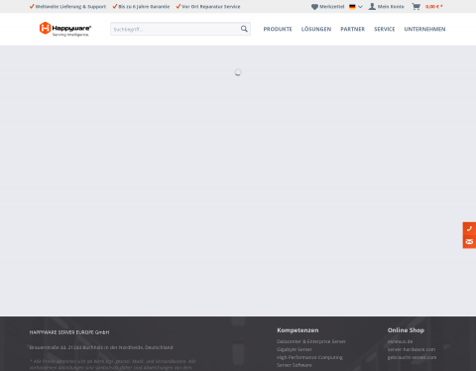Click HAPPYWARE SERVER EUROPE GmbH text
The height and width of the screenshot is (371, 476).
tap(69, 332)
